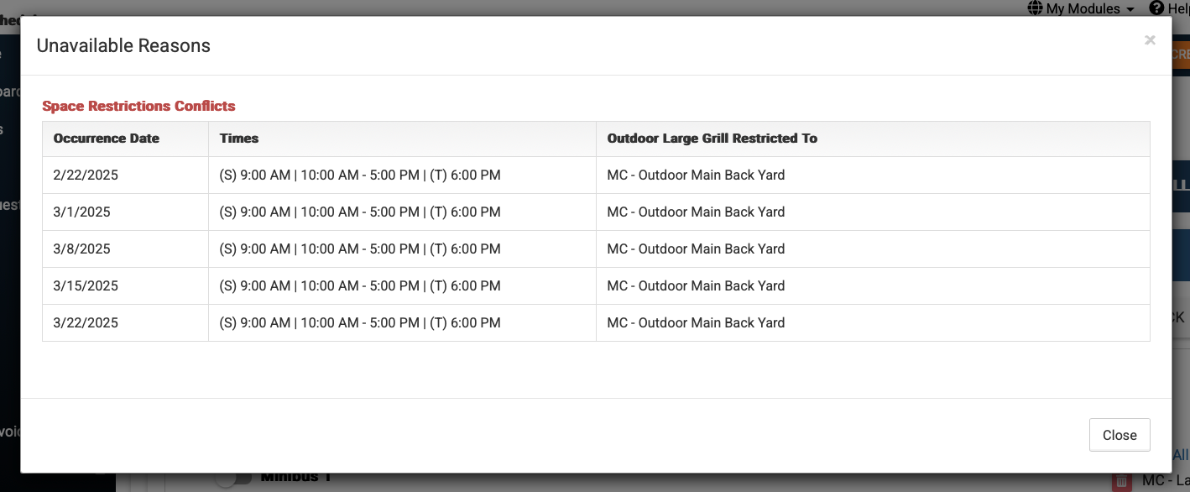Viewport: 1190px width, 492px height.
Task: Click the Occurrence Date column header
Action: click(107, 139)
